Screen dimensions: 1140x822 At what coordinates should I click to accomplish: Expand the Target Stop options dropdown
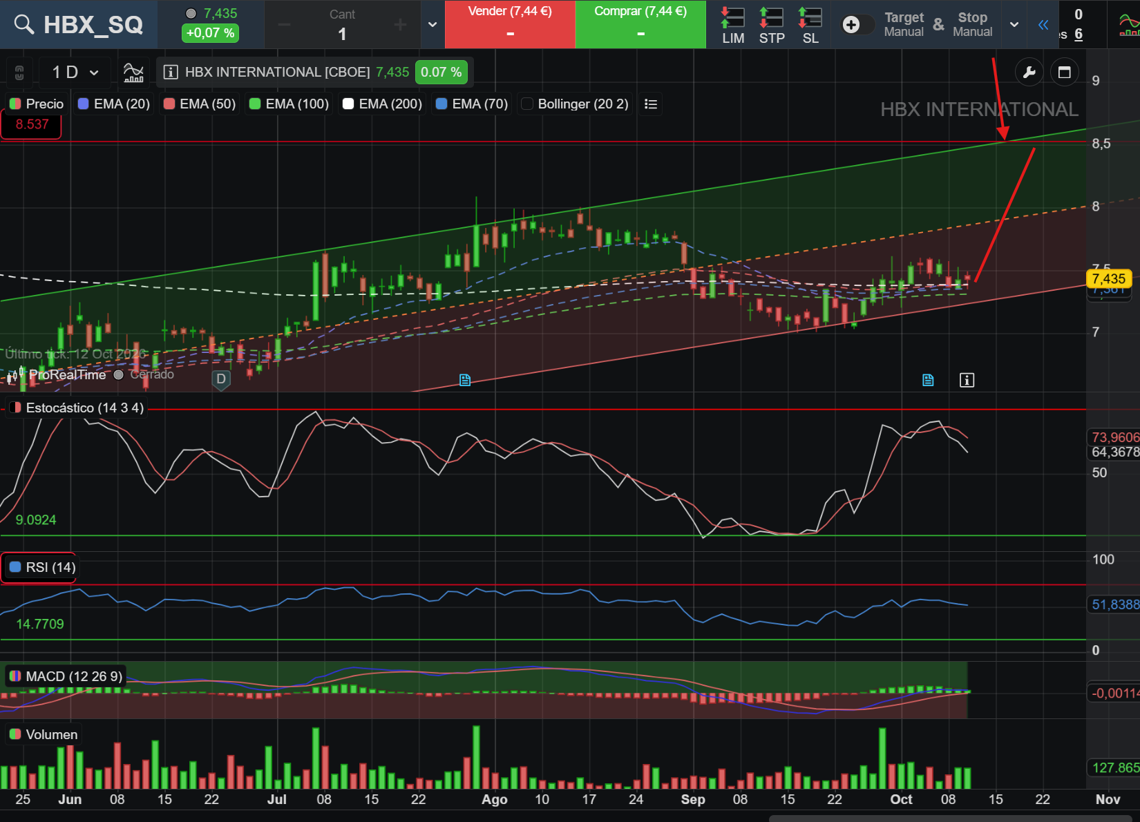pyautogui.click(x=1014, y=25)
